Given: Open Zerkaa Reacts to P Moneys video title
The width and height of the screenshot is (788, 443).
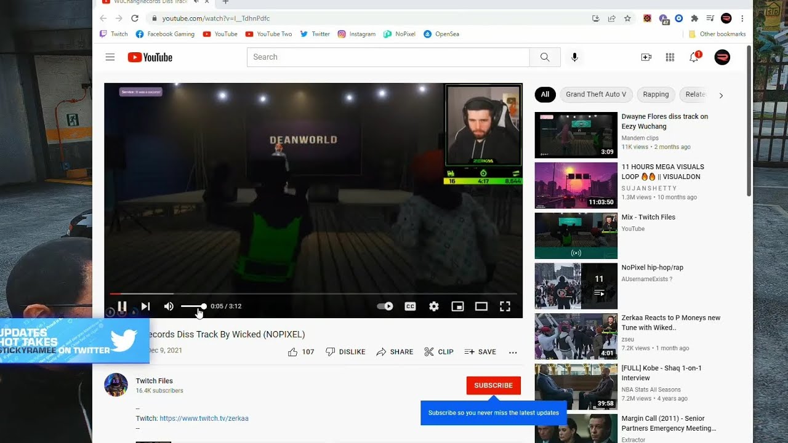Looking at the screenshot, I should click(x=671, y=322).
